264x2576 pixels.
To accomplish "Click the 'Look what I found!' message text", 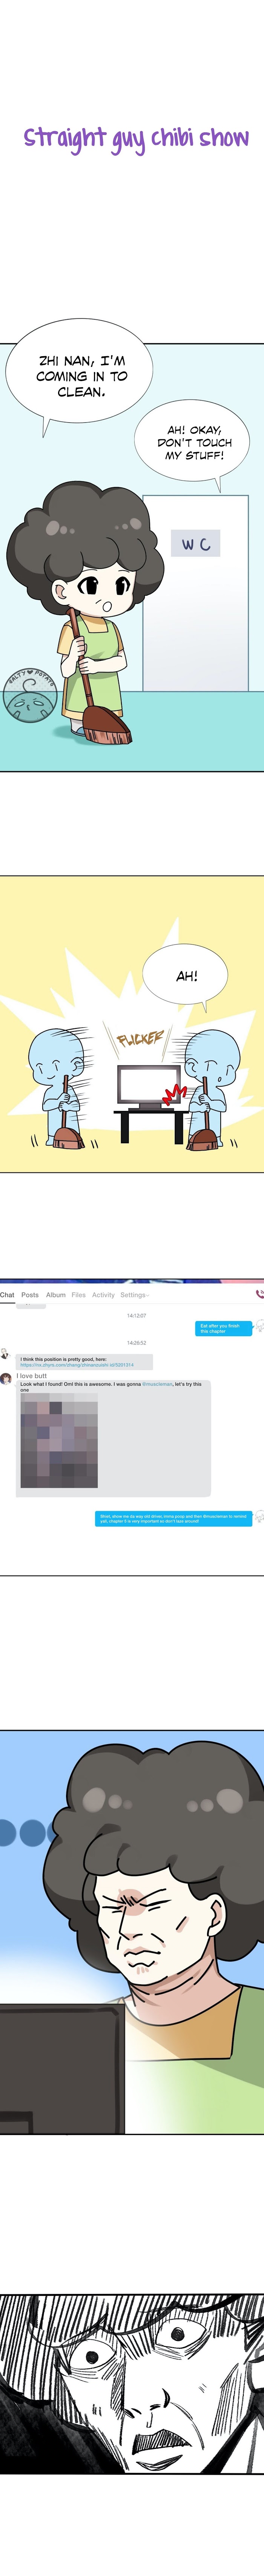I will pyautogui.click(x=111, y=1386).
